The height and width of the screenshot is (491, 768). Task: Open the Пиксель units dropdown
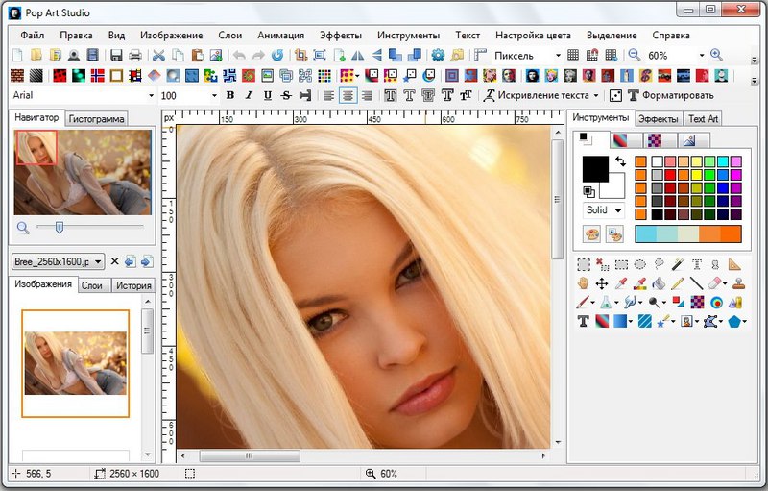click(526, 56)
